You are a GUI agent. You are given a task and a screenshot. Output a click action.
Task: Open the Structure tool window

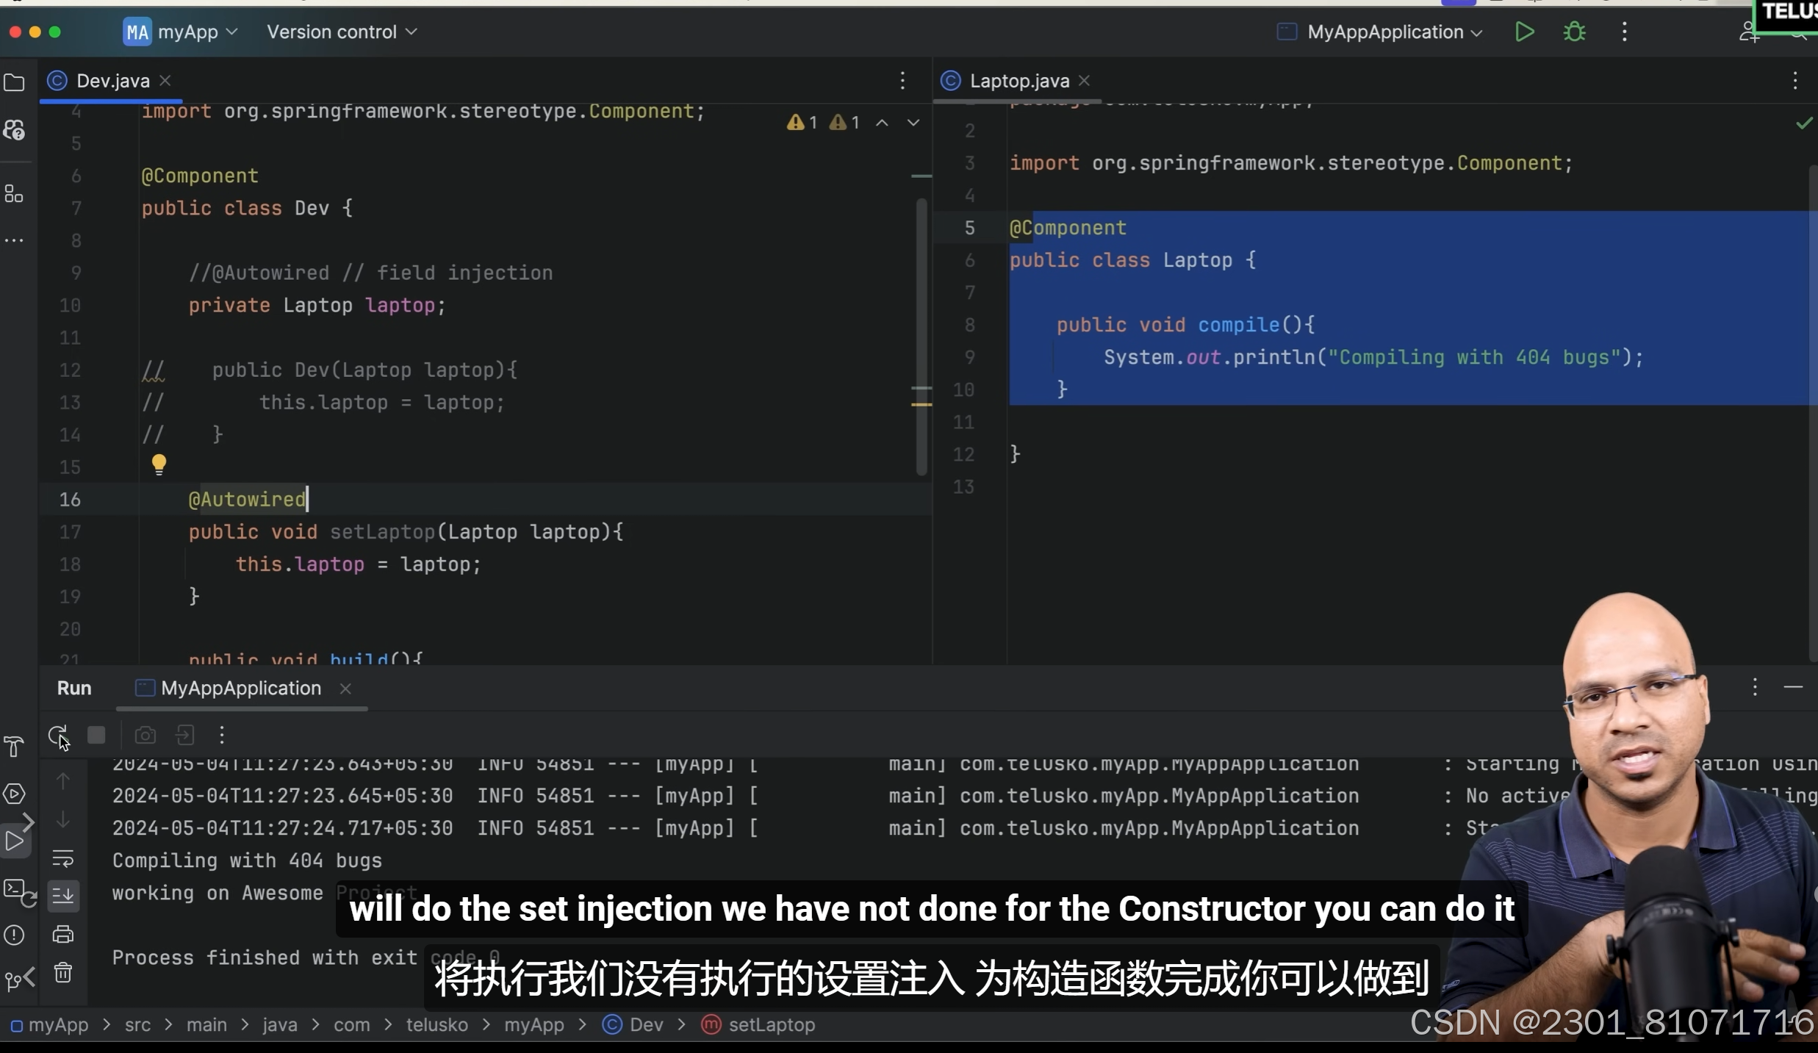click(x=14, y=194)
